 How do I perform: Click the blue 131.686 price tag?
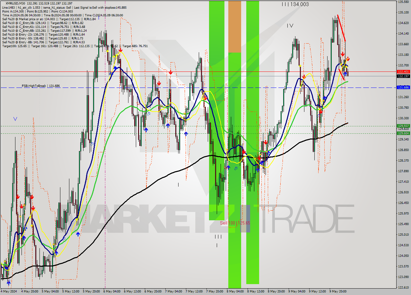point(403,88)
